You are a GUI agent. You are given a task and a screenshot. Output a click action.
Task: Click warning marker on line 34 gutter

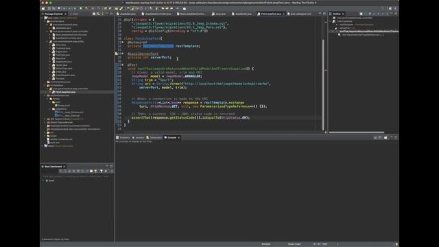coord(117,54)
